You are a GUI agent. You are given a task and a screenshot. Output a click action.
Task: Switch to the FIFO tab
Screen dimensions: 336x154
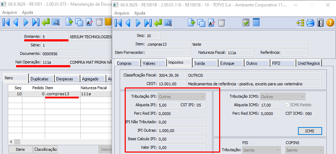[283, 63]
